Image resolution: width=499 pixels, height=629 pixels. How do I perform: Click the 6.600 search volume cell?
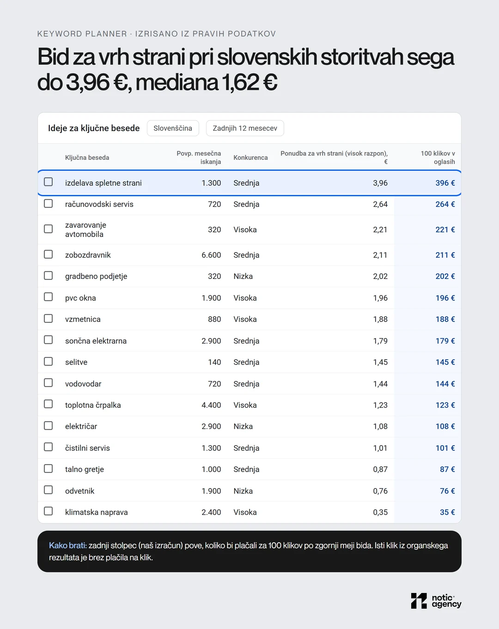click(211, 255)
